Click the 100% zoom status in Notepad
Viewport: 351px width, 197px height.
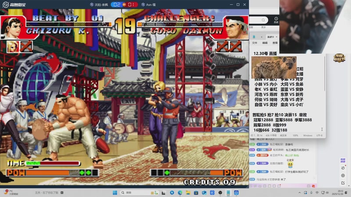(295, 135)
